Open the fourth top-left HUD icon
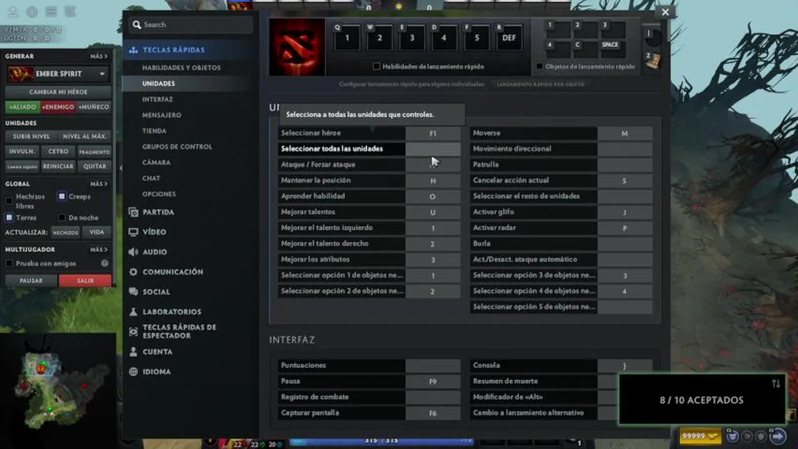This screenshot has width=798, height=449. [70, 11]
